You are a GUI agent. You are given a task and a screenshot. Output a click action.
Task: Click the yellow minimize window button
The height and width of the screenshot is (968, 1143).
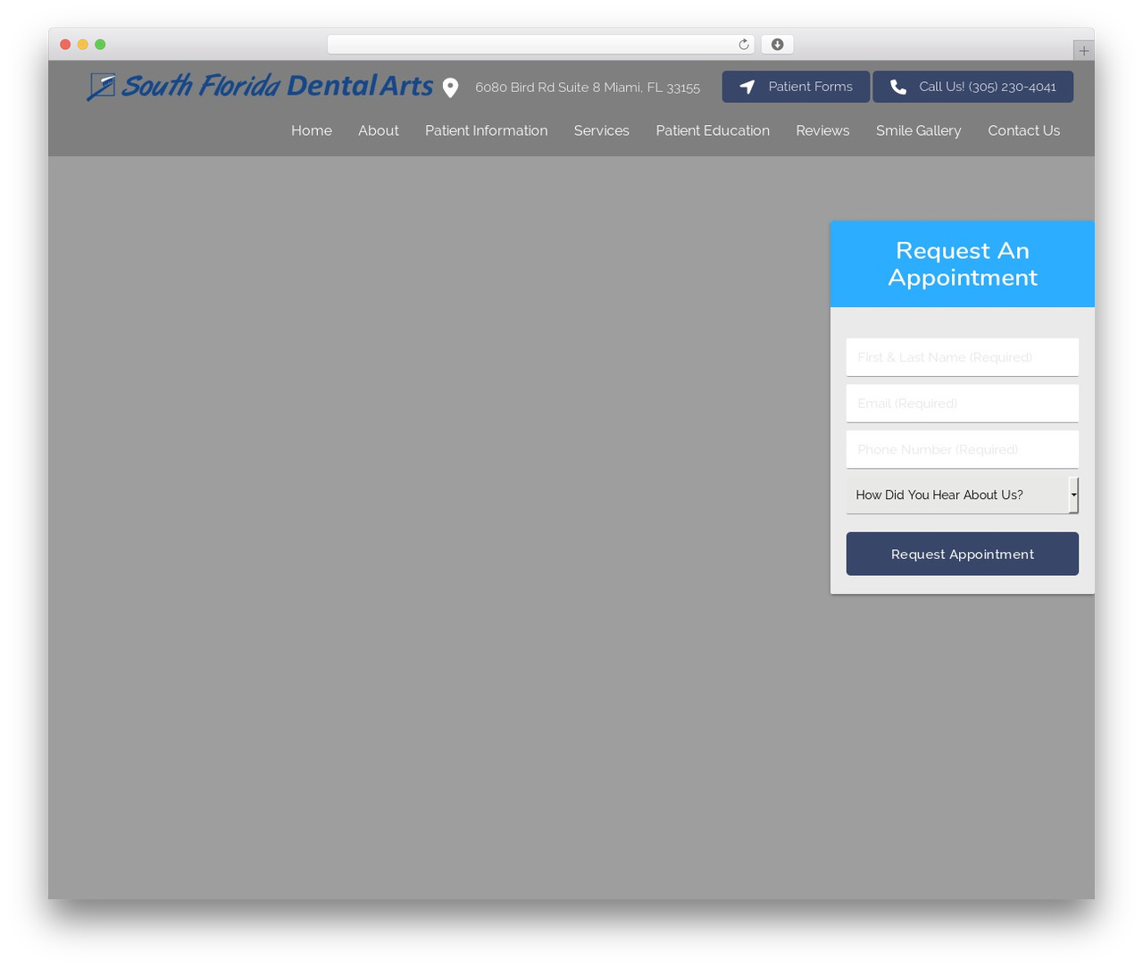(83, 45)
